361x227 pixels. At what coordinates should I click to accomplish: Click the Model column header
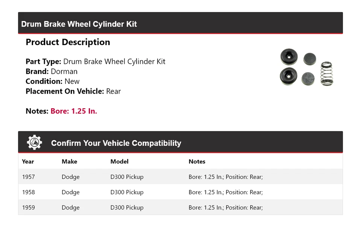(x=119, y=162)
